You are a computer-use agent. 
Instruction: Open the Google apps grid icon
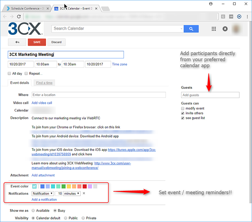click(213, 29)
